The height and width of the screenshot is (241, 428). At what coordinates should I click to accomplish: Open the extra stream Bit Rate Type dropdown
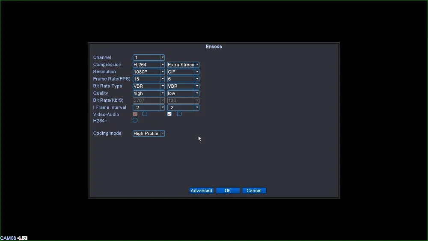click(183, 86)
